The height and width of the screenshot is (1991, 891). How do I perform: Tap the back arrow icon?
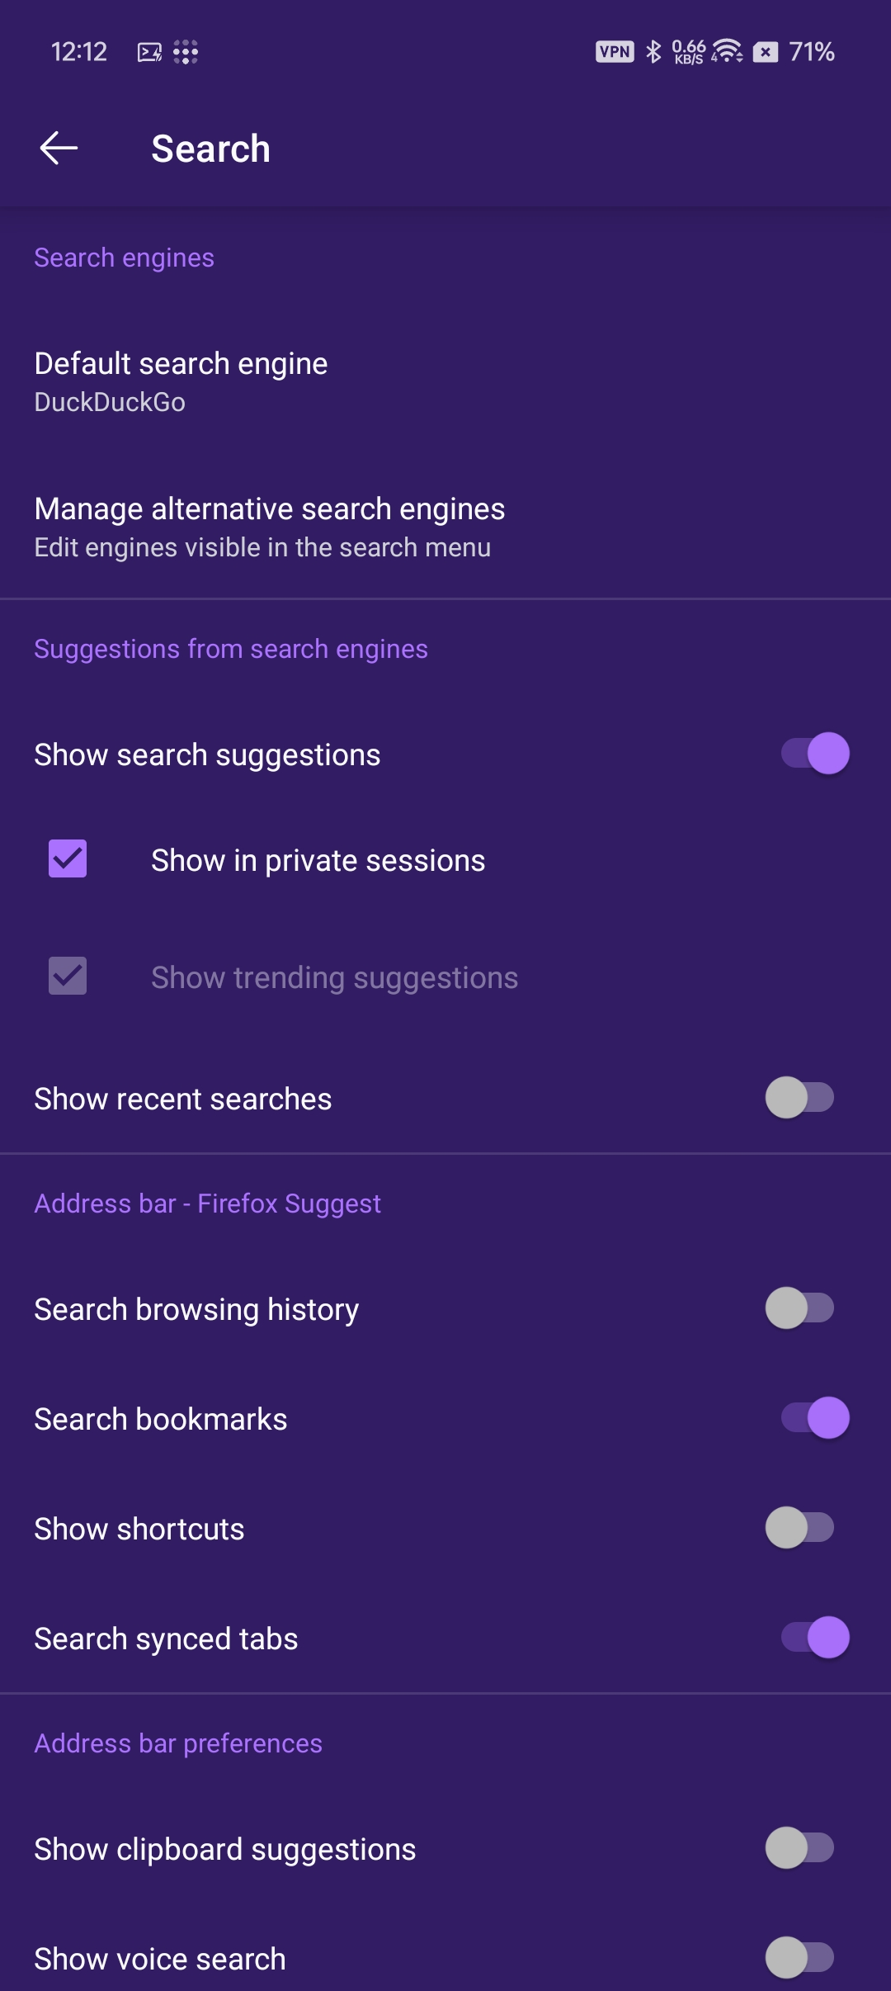point(59,149)
